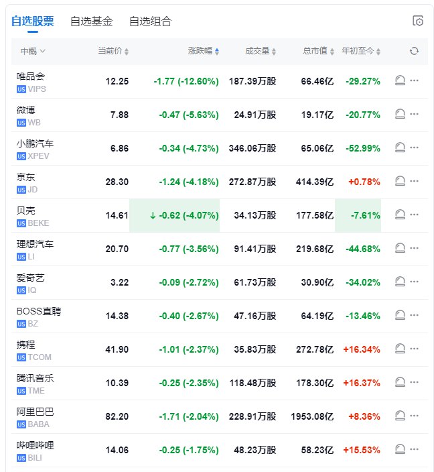Switch to 自选组合 tab
Image resolution: width=434 pixels, height=472 pixels.
pyautogui.click(x=151, y=21)
